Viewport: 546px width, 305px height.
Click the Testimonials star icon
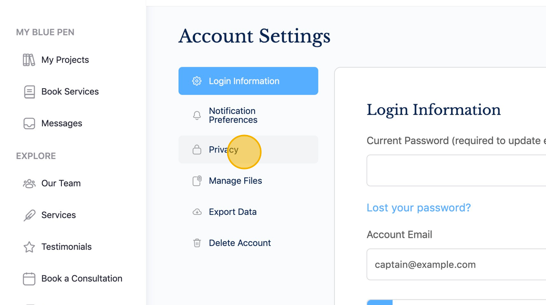point(29,247)
